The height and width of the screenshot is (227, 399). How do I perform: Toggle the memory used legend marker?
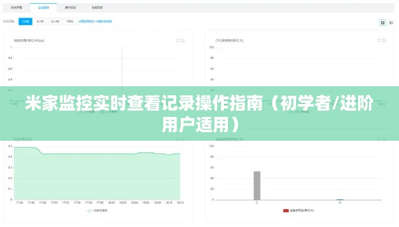pyautogui.click(x=89, y=211)
